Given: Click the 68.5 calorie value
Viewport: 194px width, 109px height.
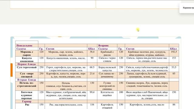Looking at the screenshot, I should [x=92, y=67].
